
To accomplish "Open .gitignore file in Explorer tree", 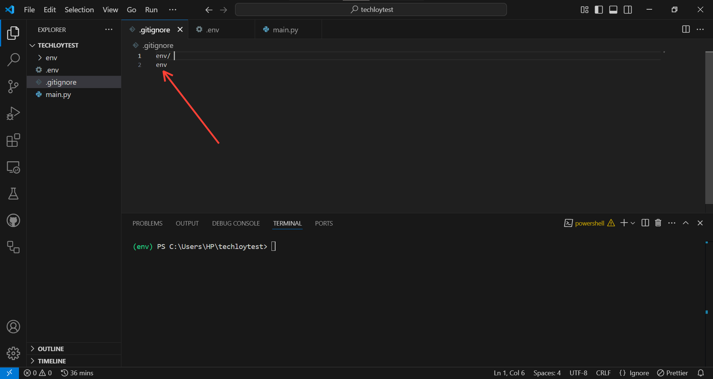I will pyautogui.click(x=74, y=82).
